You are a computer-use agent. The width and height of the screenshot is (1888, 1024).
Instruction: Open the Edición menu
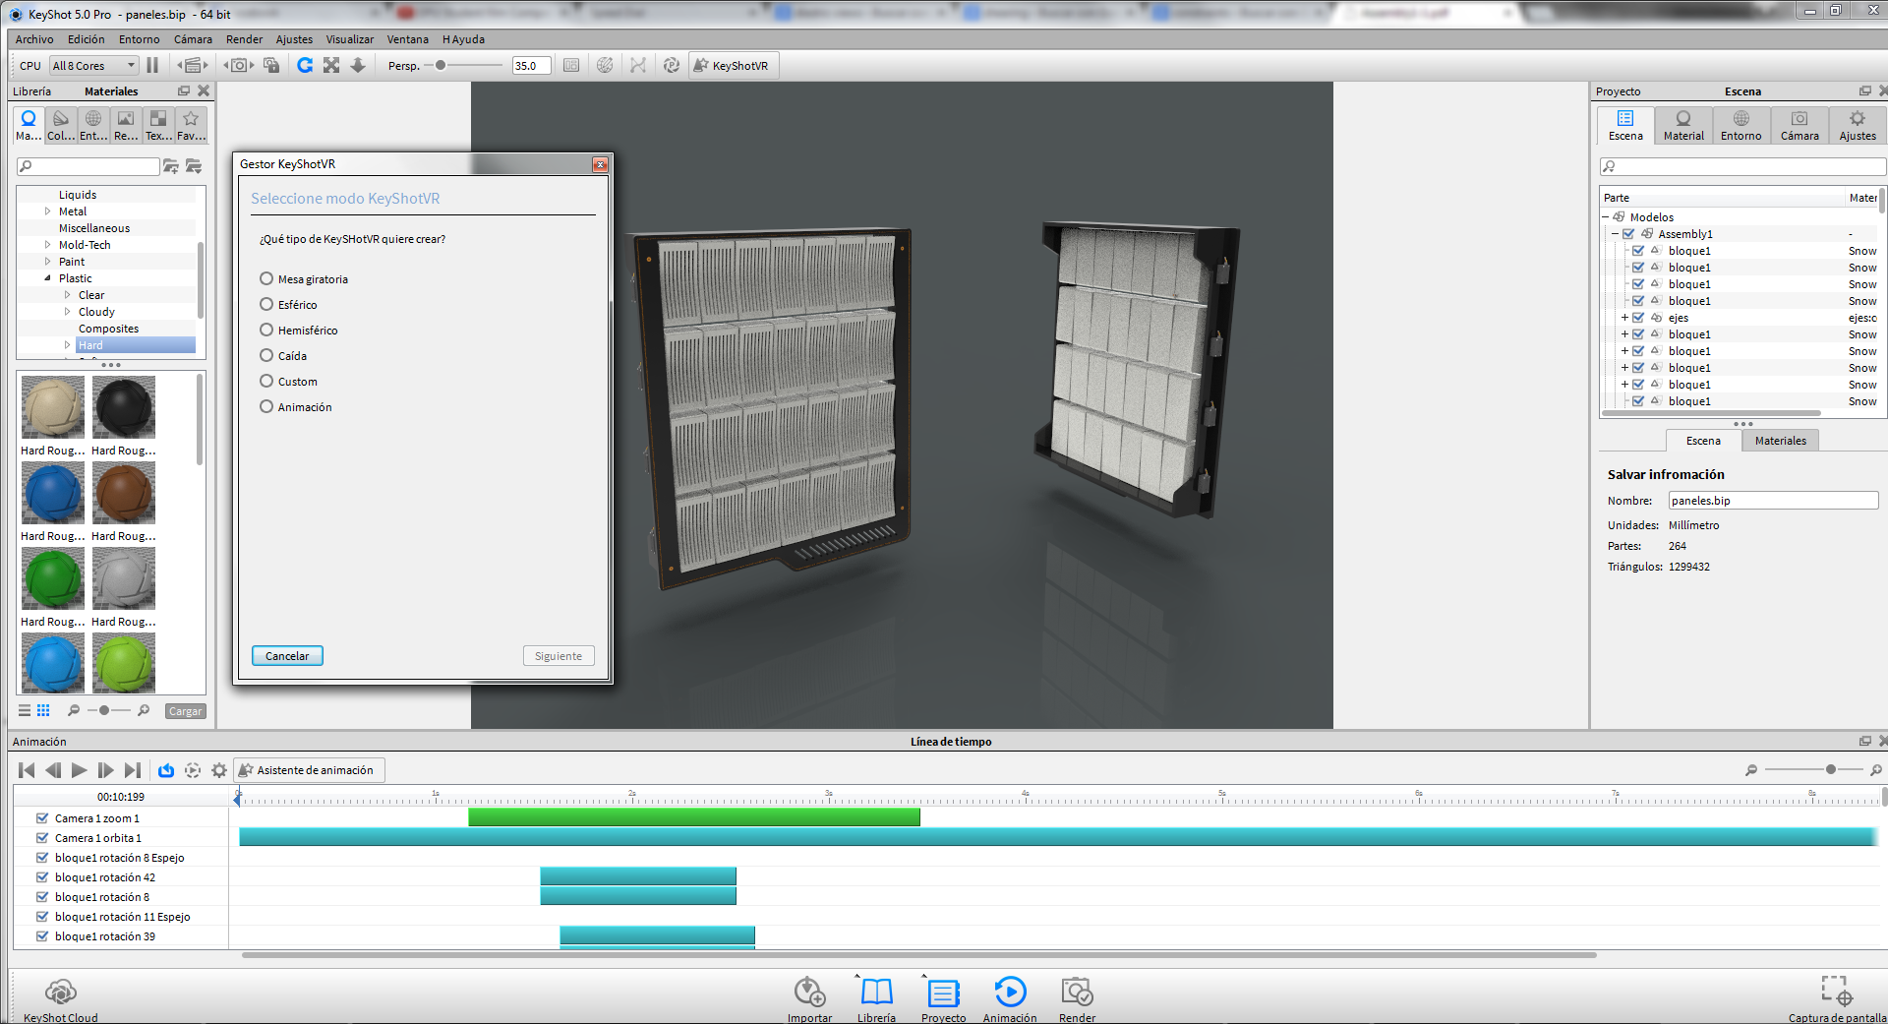point(87,39)
